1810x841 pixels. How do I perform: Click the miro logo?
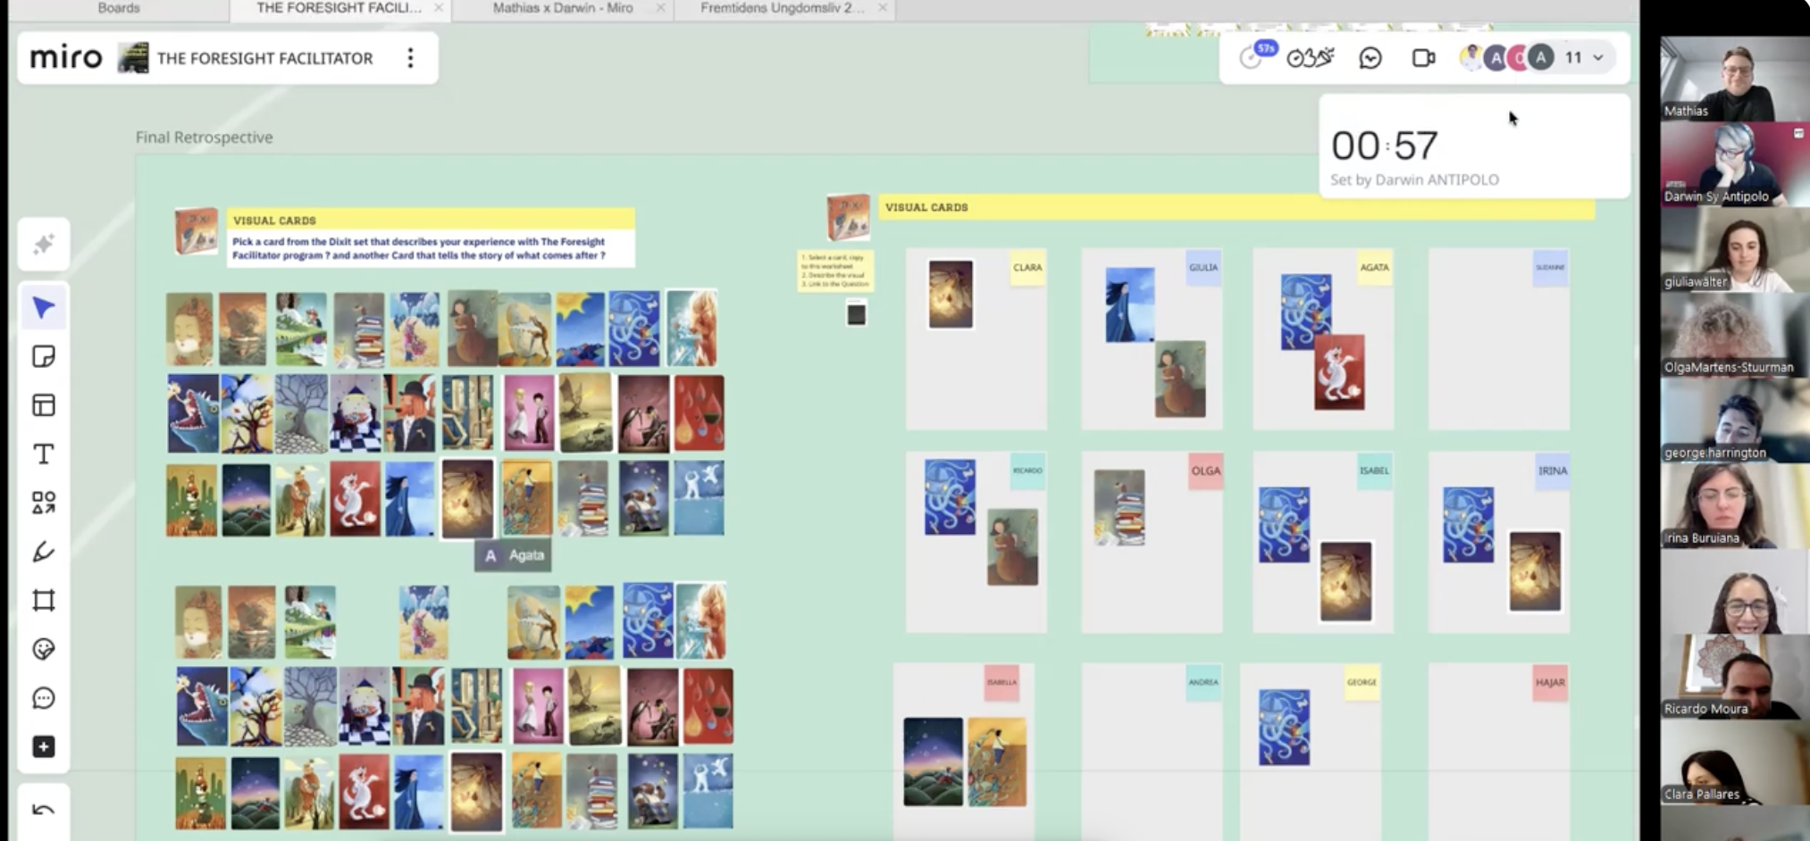click(x=66, y=58)
